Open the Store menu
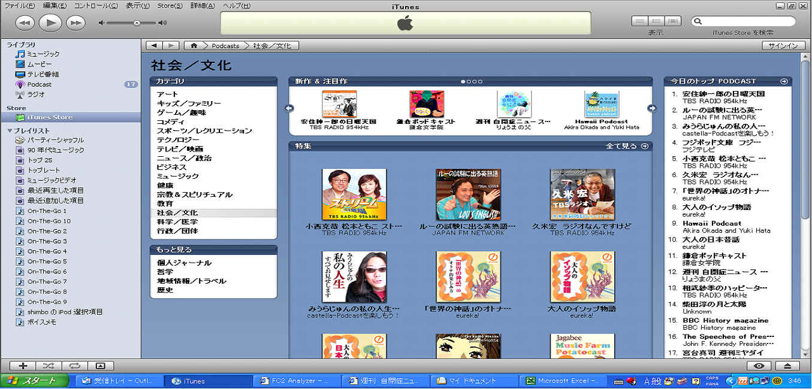The height and width of the screenshot is (389, 812). coord(170,5)
